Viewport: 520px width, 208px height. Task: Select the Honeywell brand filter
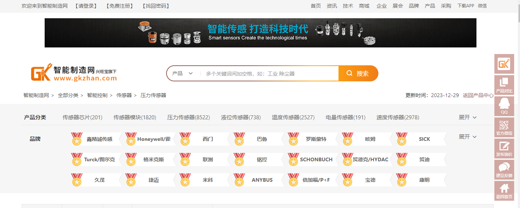[x=154, y=139]
